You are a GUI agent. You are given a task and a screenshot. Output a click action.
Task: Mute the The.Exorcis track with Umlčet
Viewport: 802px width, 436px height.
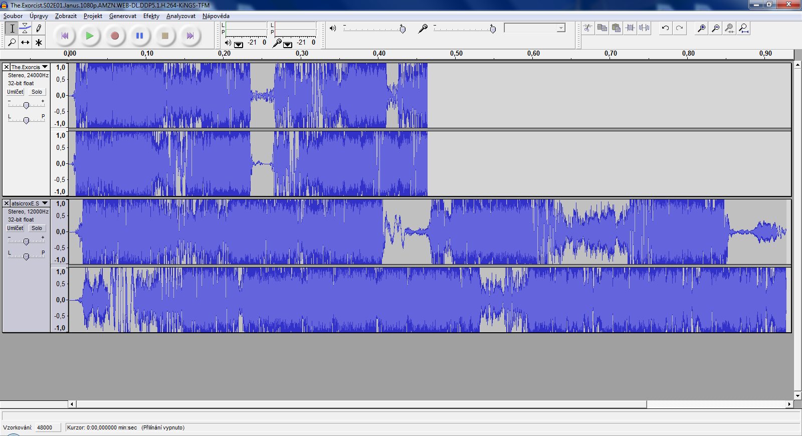click(15, 92)
